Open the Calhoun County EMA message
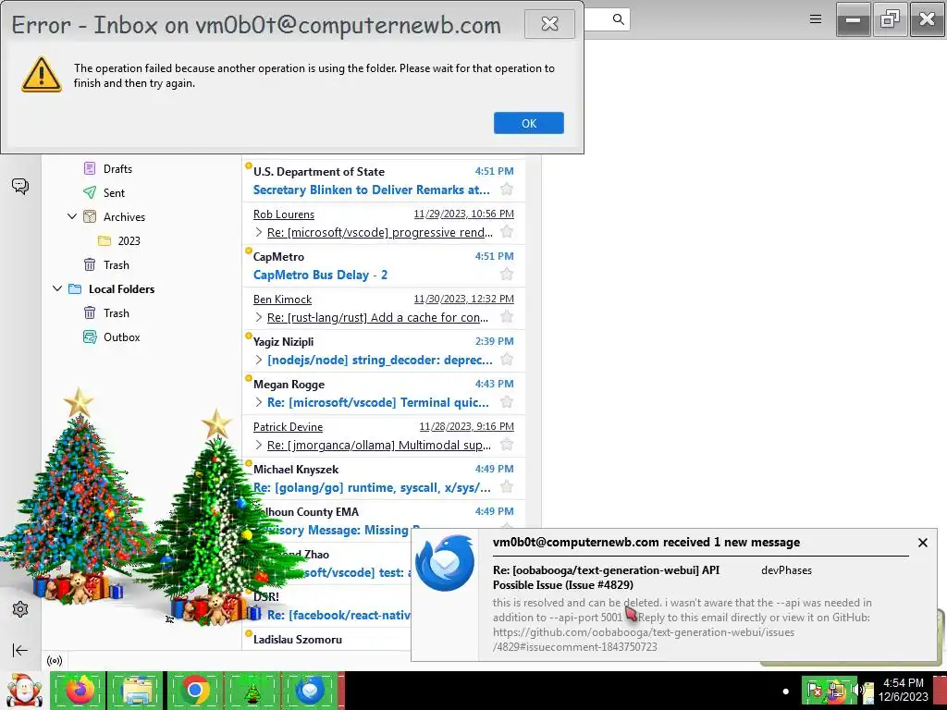Image resolution: width=947 pixels, height=710 pixels. [384, 521]
